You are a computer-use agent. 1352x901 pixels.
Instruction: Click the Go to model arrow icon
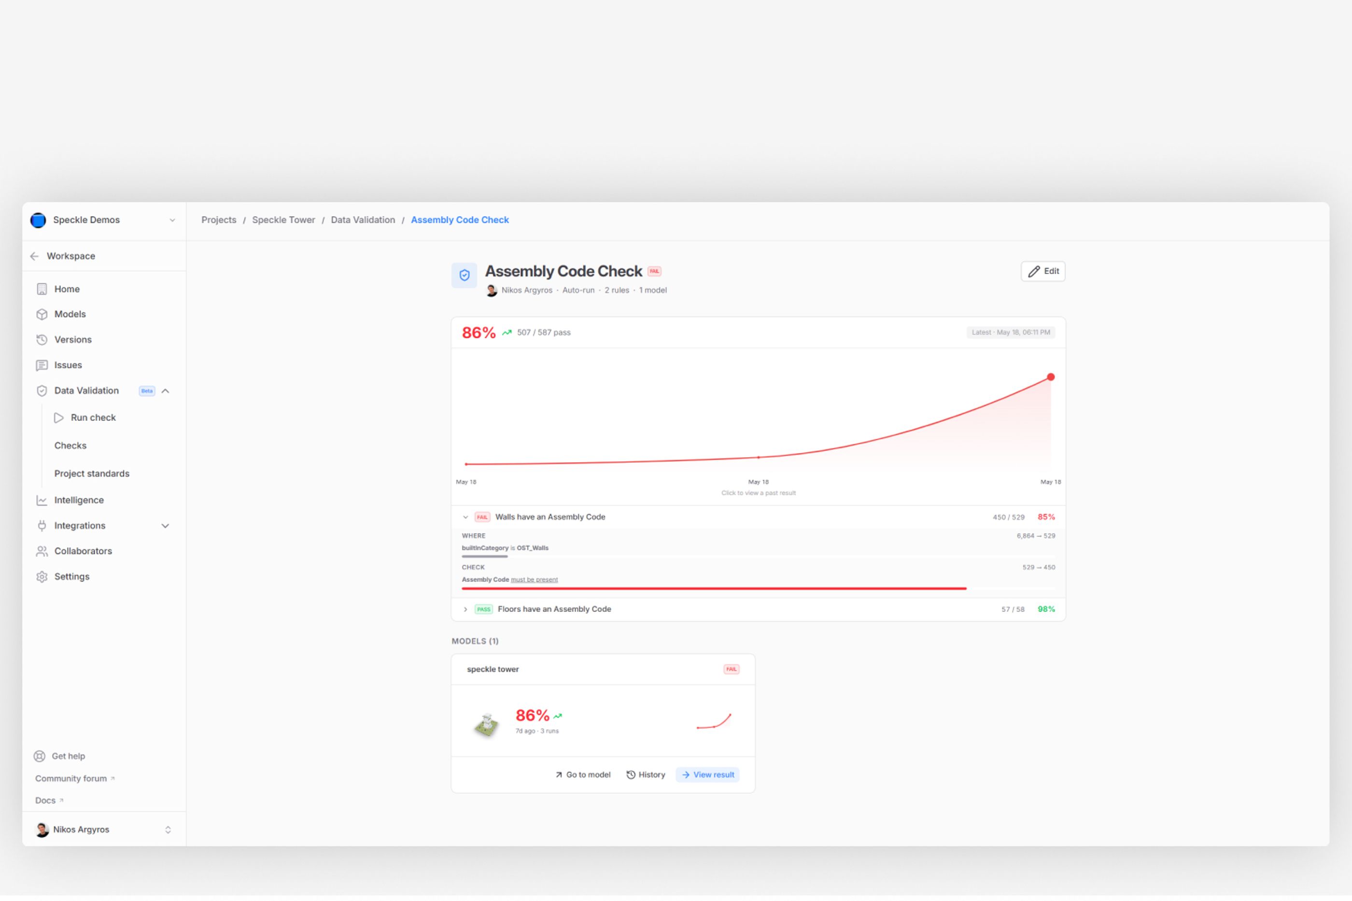pyautogui.click(x=559, y=775)
